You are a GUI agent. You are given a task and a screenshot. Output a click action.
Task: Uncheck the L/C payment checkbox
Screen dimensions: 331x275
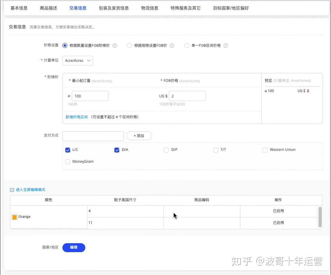click(68, 150)
